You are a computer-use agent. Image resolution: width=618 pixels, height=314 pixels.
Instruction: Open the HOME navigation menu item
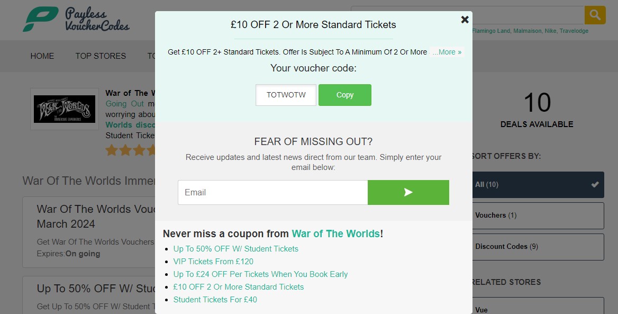42,56
